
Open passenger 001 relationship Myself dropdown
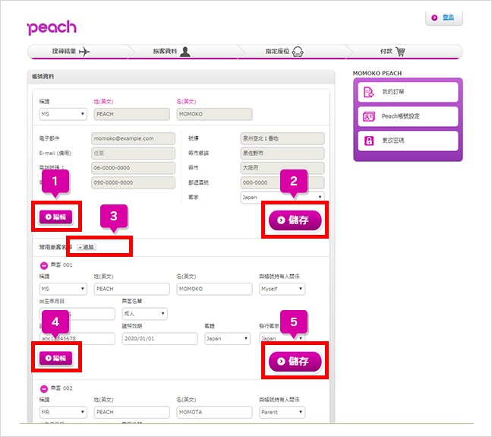pos(282,289)
